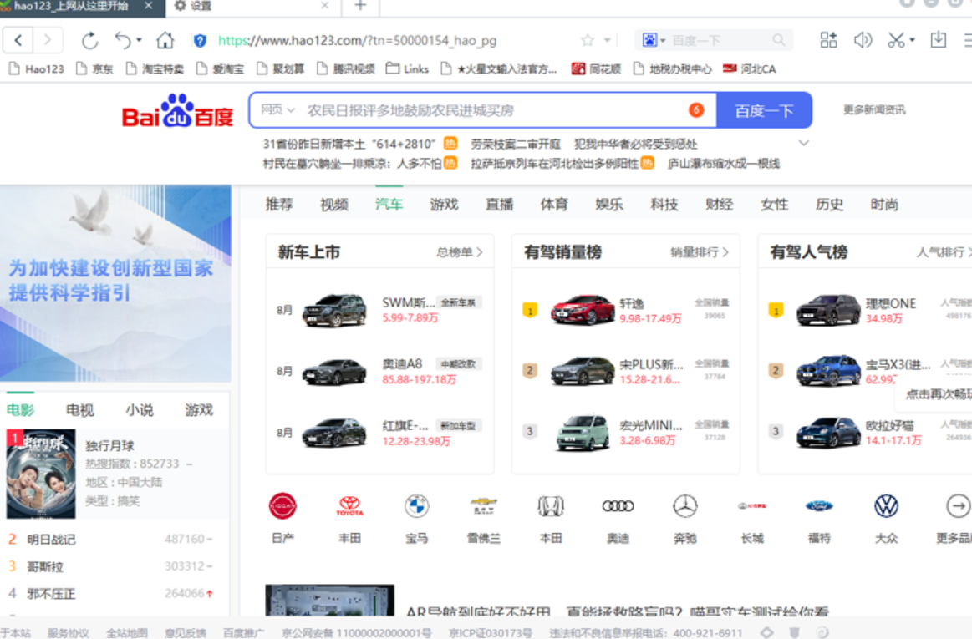Click the browser forward arrow

click(47, 41)
